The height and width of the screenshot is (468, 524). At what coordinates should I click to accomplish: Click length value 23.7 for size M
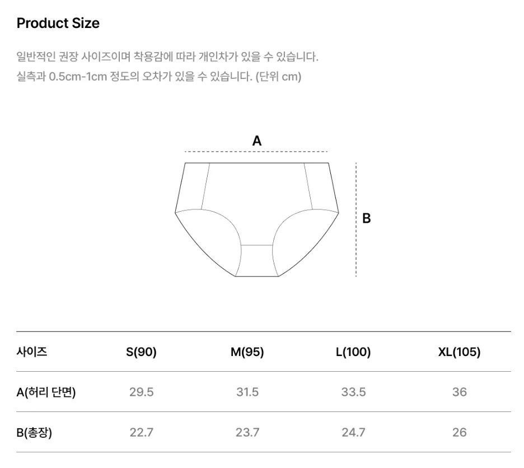tap(247, 432)
